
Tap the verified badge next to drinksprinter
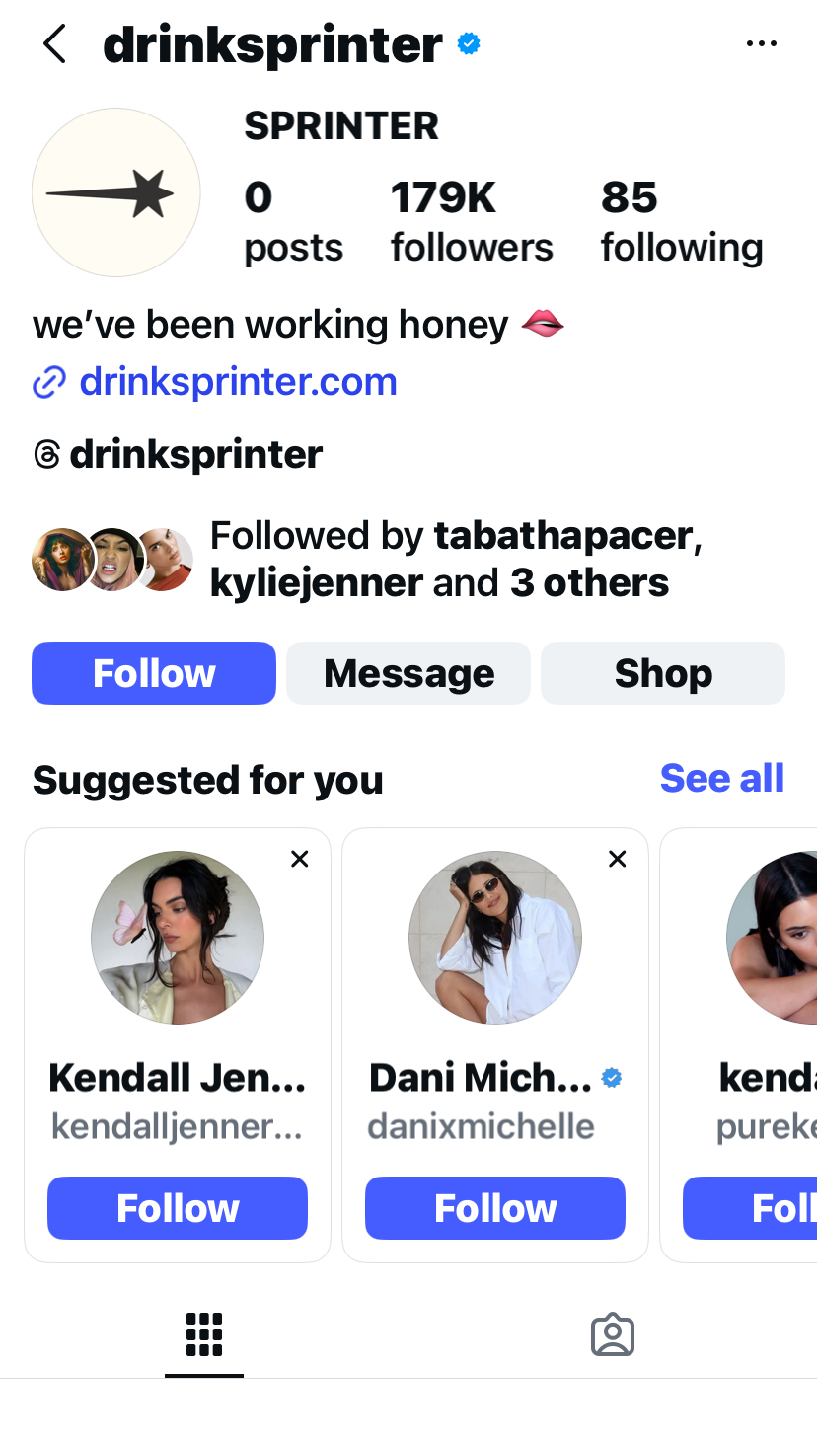[x=469, y=44]
